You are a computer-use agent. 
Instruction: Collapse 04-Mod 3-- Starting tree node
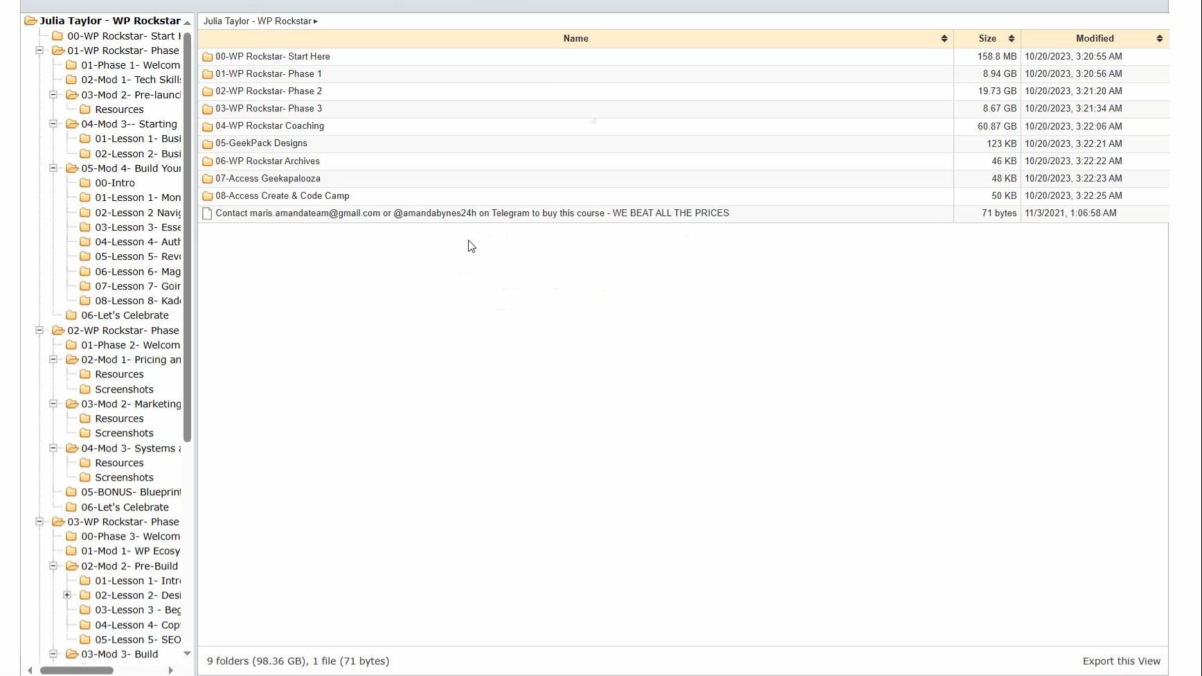(53, 124)
